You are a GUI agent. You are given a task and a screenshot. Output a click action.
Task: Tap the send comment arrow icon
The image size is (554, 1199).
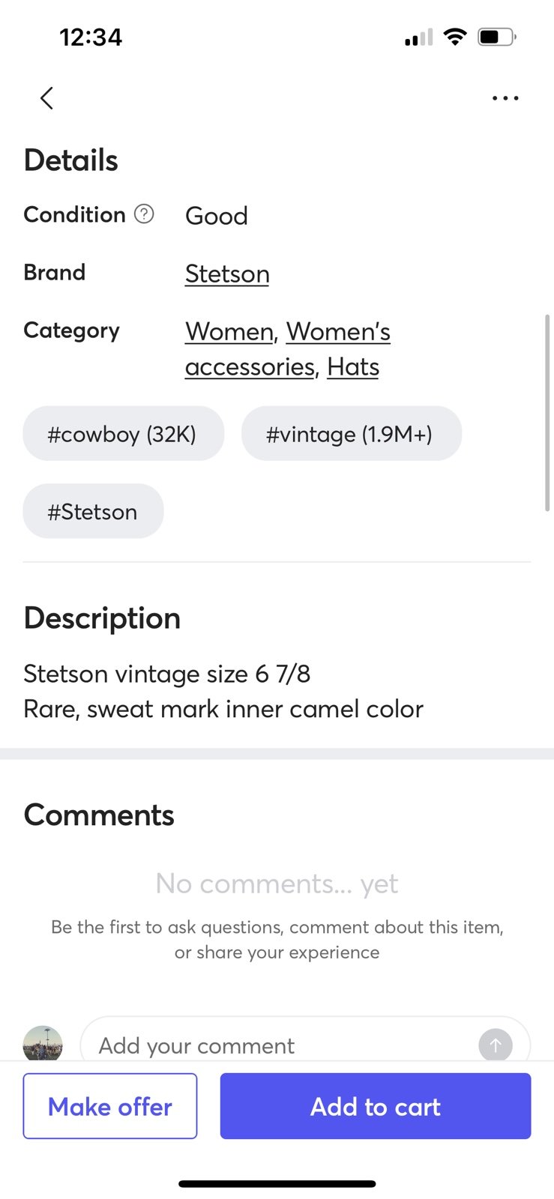point(496,1045)
